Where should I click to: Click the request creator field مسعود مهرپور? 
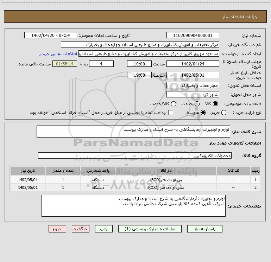(149, 53)
